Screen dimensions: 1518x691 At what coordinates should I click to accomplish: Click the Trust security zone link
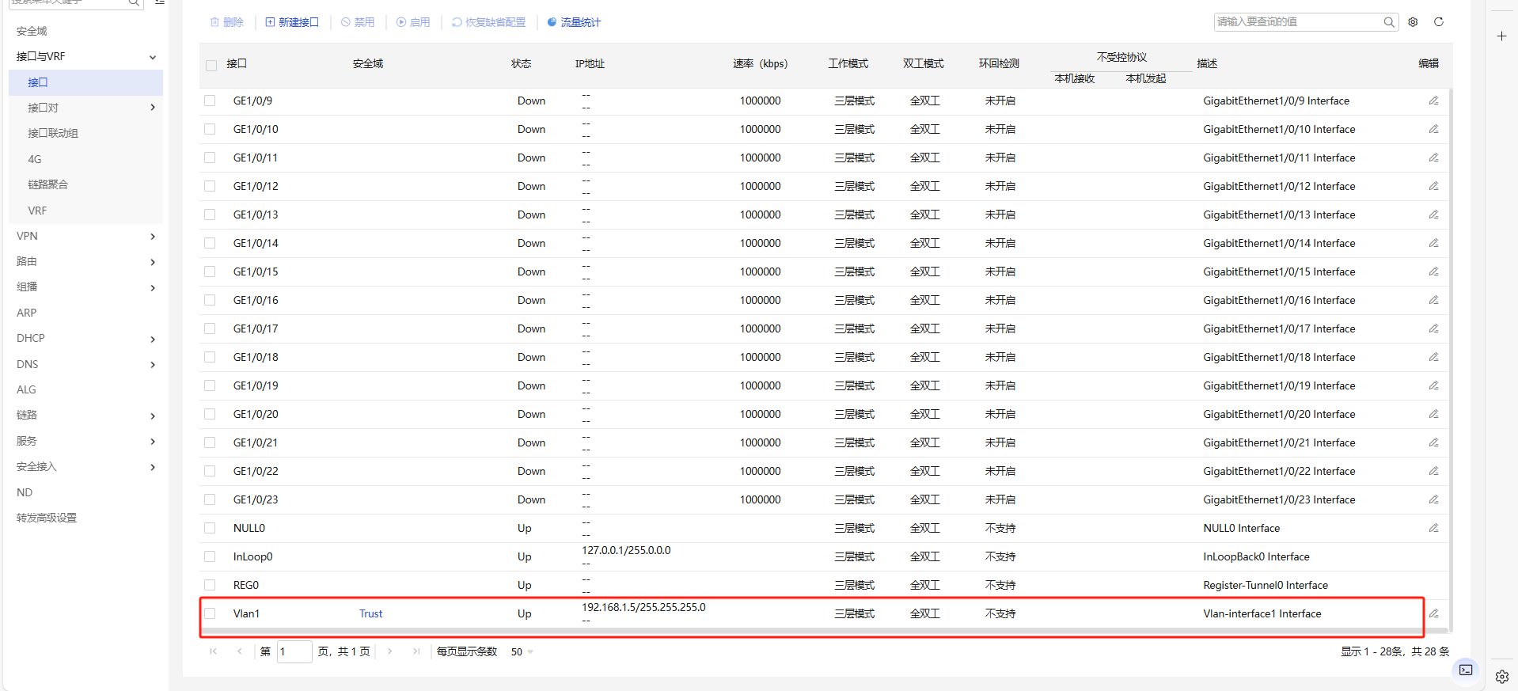(x=370, y=613)
